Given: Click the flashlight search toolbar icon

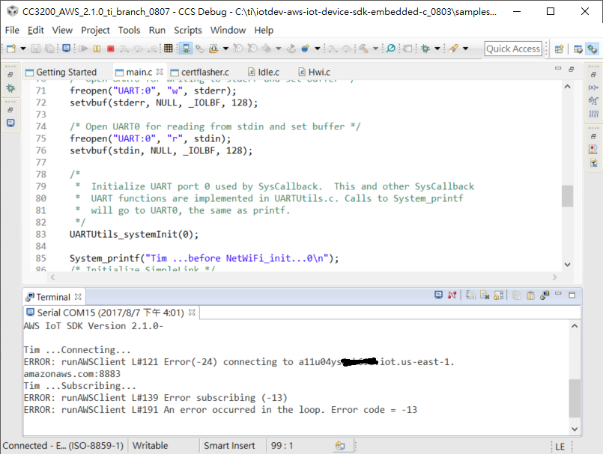Looking at the screenshot, I should pos(454,49).
